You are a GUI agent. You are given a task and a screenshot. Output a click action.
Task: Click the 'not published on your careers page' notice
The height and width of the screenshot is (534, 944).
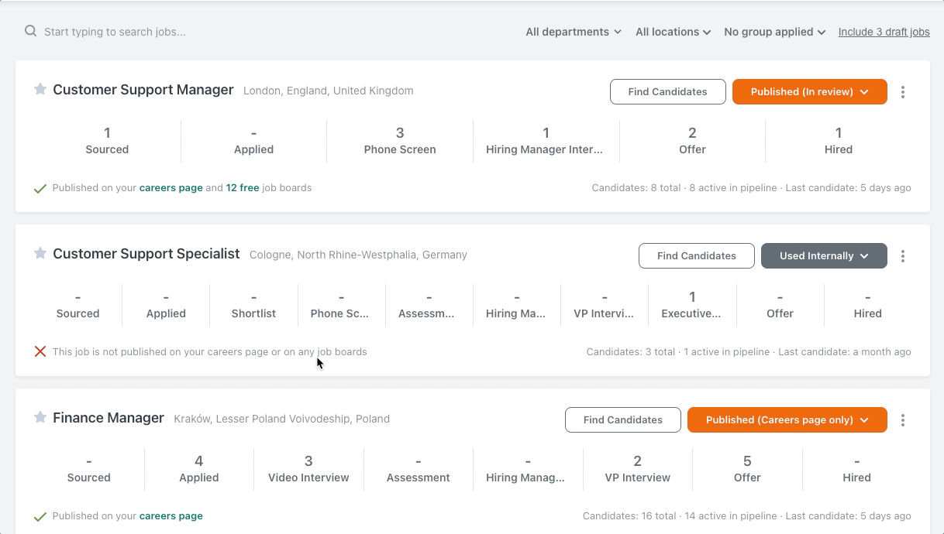click(x=210, y=351)
